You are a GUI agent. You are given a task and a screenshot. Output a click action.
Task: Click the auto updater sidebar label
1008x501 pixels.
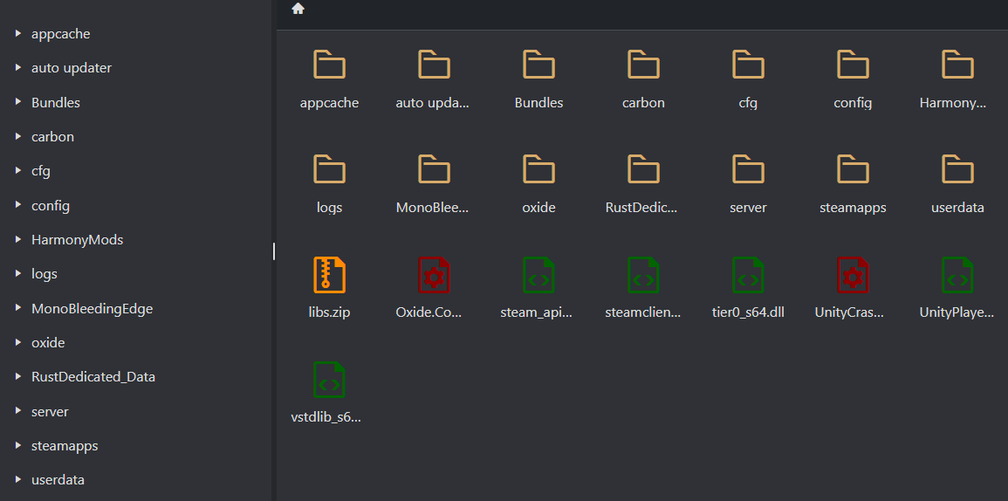[x=72, y=68]
